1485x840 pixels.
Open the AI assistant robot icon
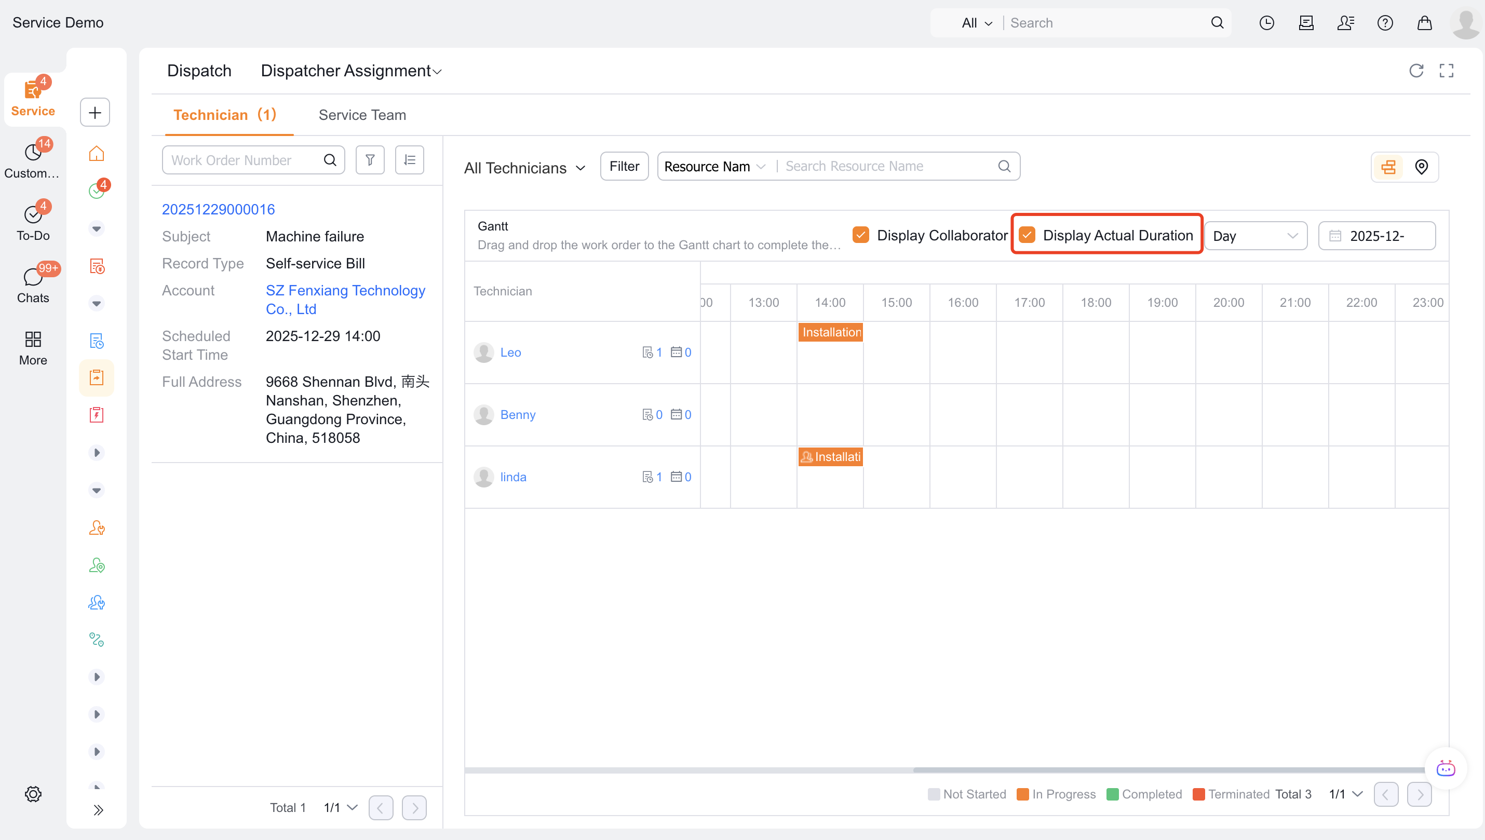pyautogui.click(x=1446, y=768)
